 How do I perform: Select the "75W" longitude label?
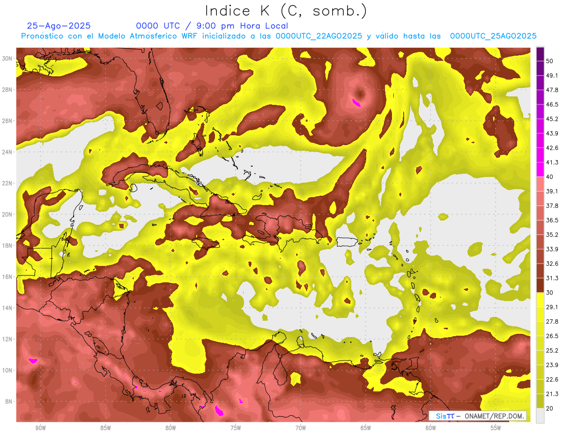click(236, 428)
